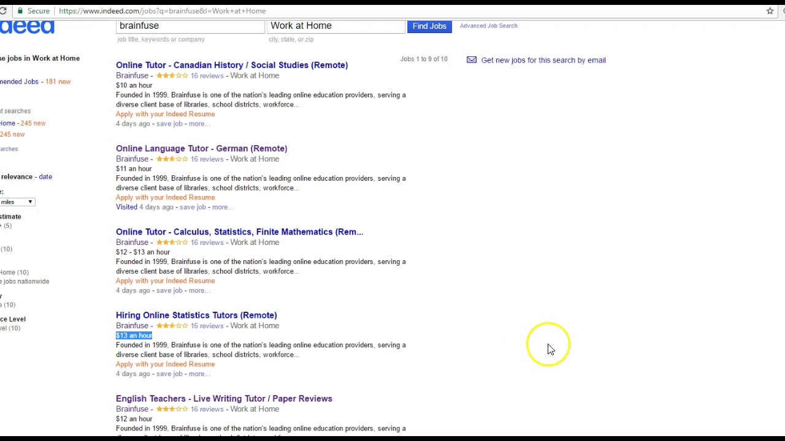Click the star rating of English Teachers listing
785x441 pixels.
[172, 409]
